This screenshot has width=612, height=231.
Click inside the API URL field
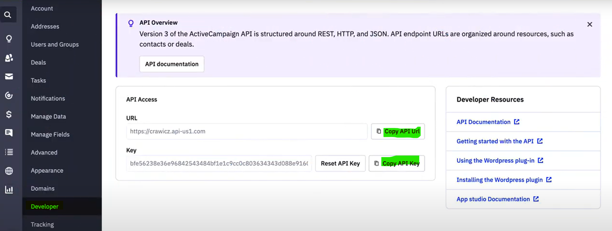click(247, 131)
